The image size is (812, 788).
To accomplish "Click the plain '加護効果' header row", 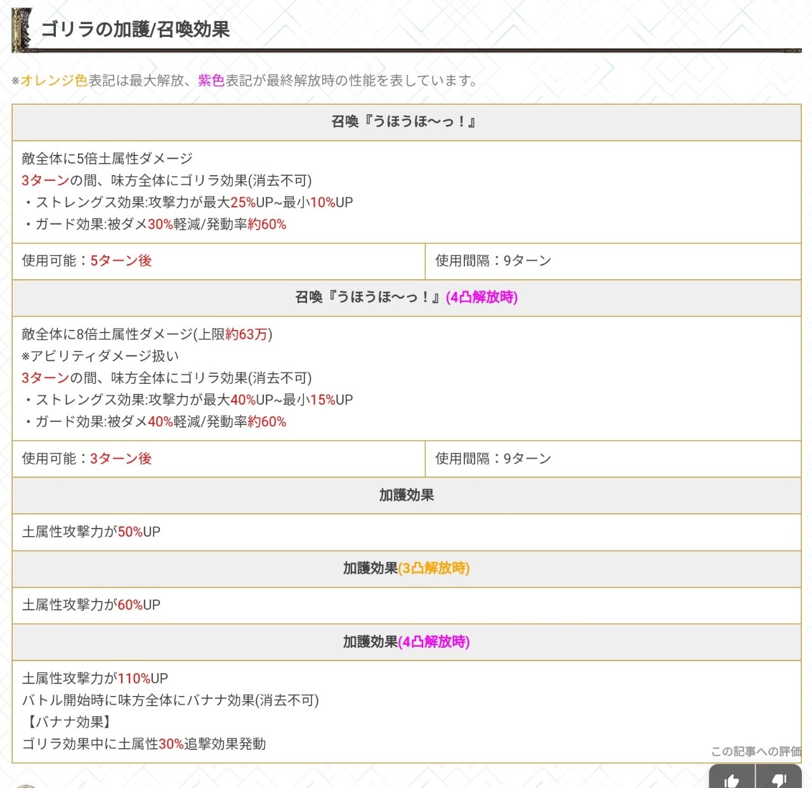I will [406, 496].
